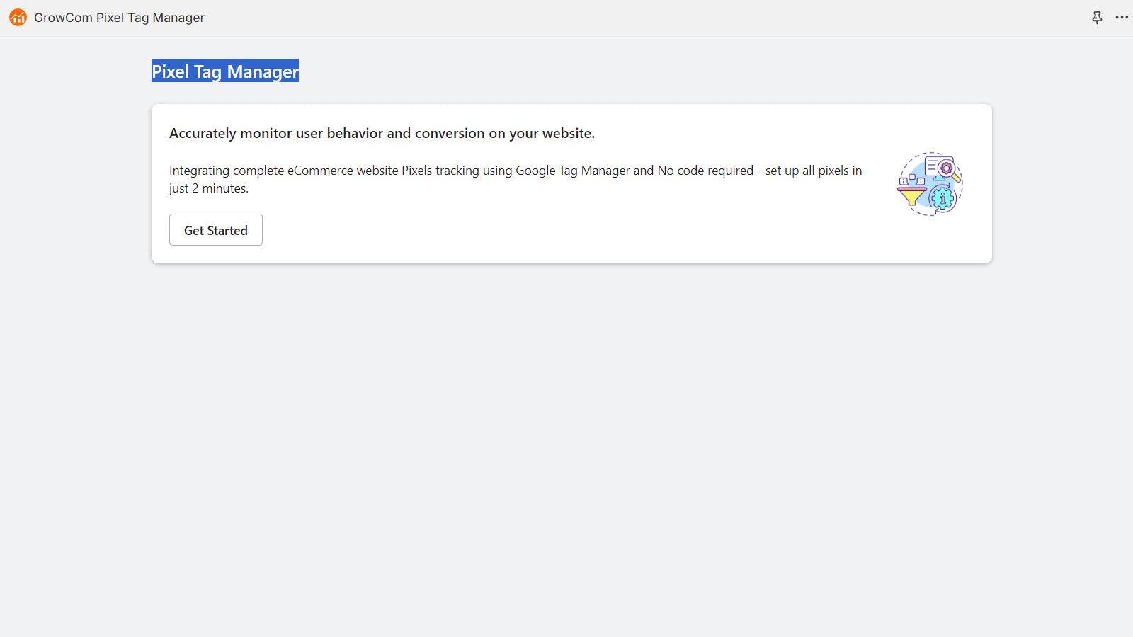Click the pixels tracking illustration graphic
Image resolution: width=1133 pixels, height=637 pixels.
coord(928,183)
